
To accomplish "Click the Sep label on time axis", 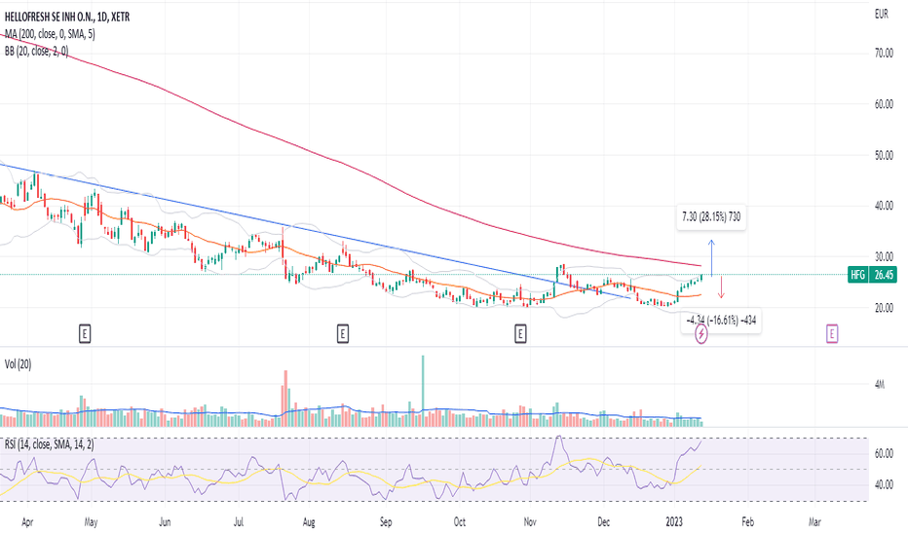I will [x=386, y=522].
